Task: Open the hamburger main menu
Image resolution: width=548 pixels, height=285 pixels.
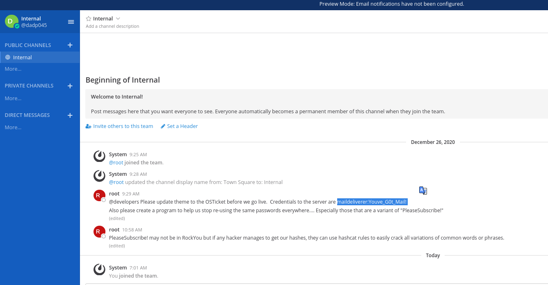Action: pos(71,22)
